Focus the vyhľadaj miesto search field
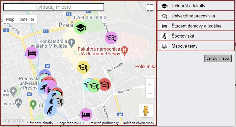 click(54, 7)
